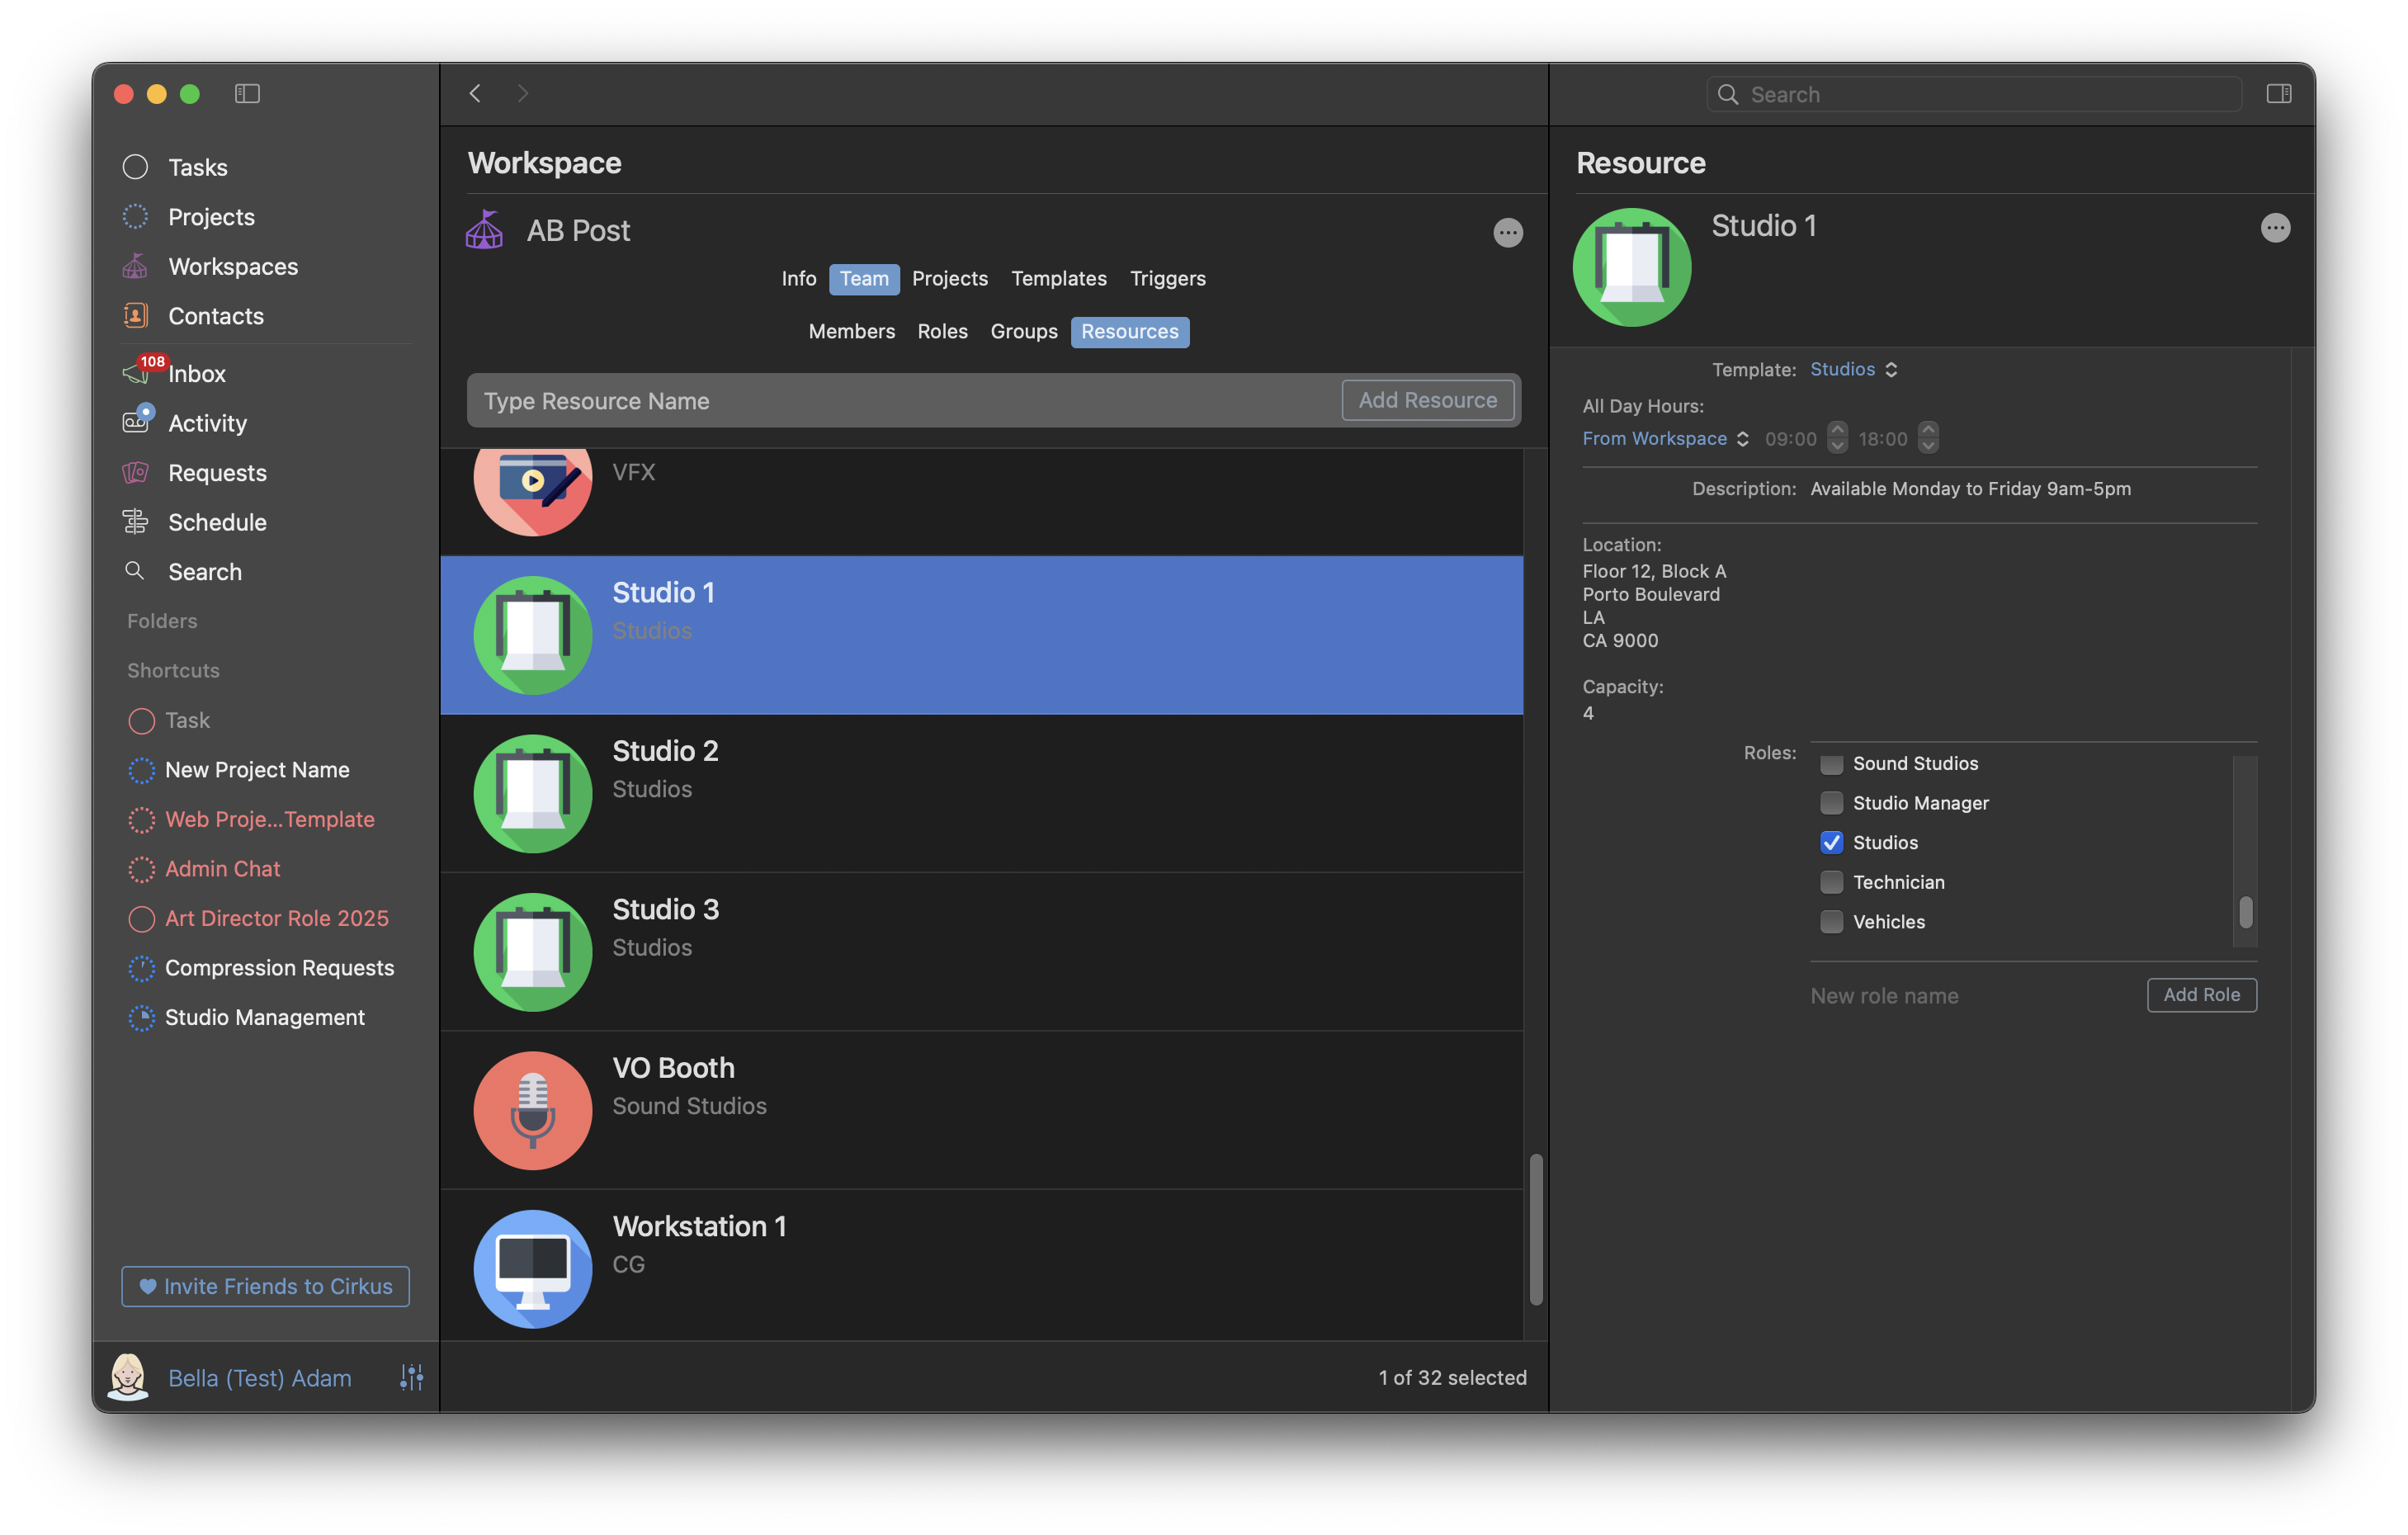Screen dimensions: 2408x1535
Task: Check the Technician role checkbox
Action: click(x=1831, y=882)
